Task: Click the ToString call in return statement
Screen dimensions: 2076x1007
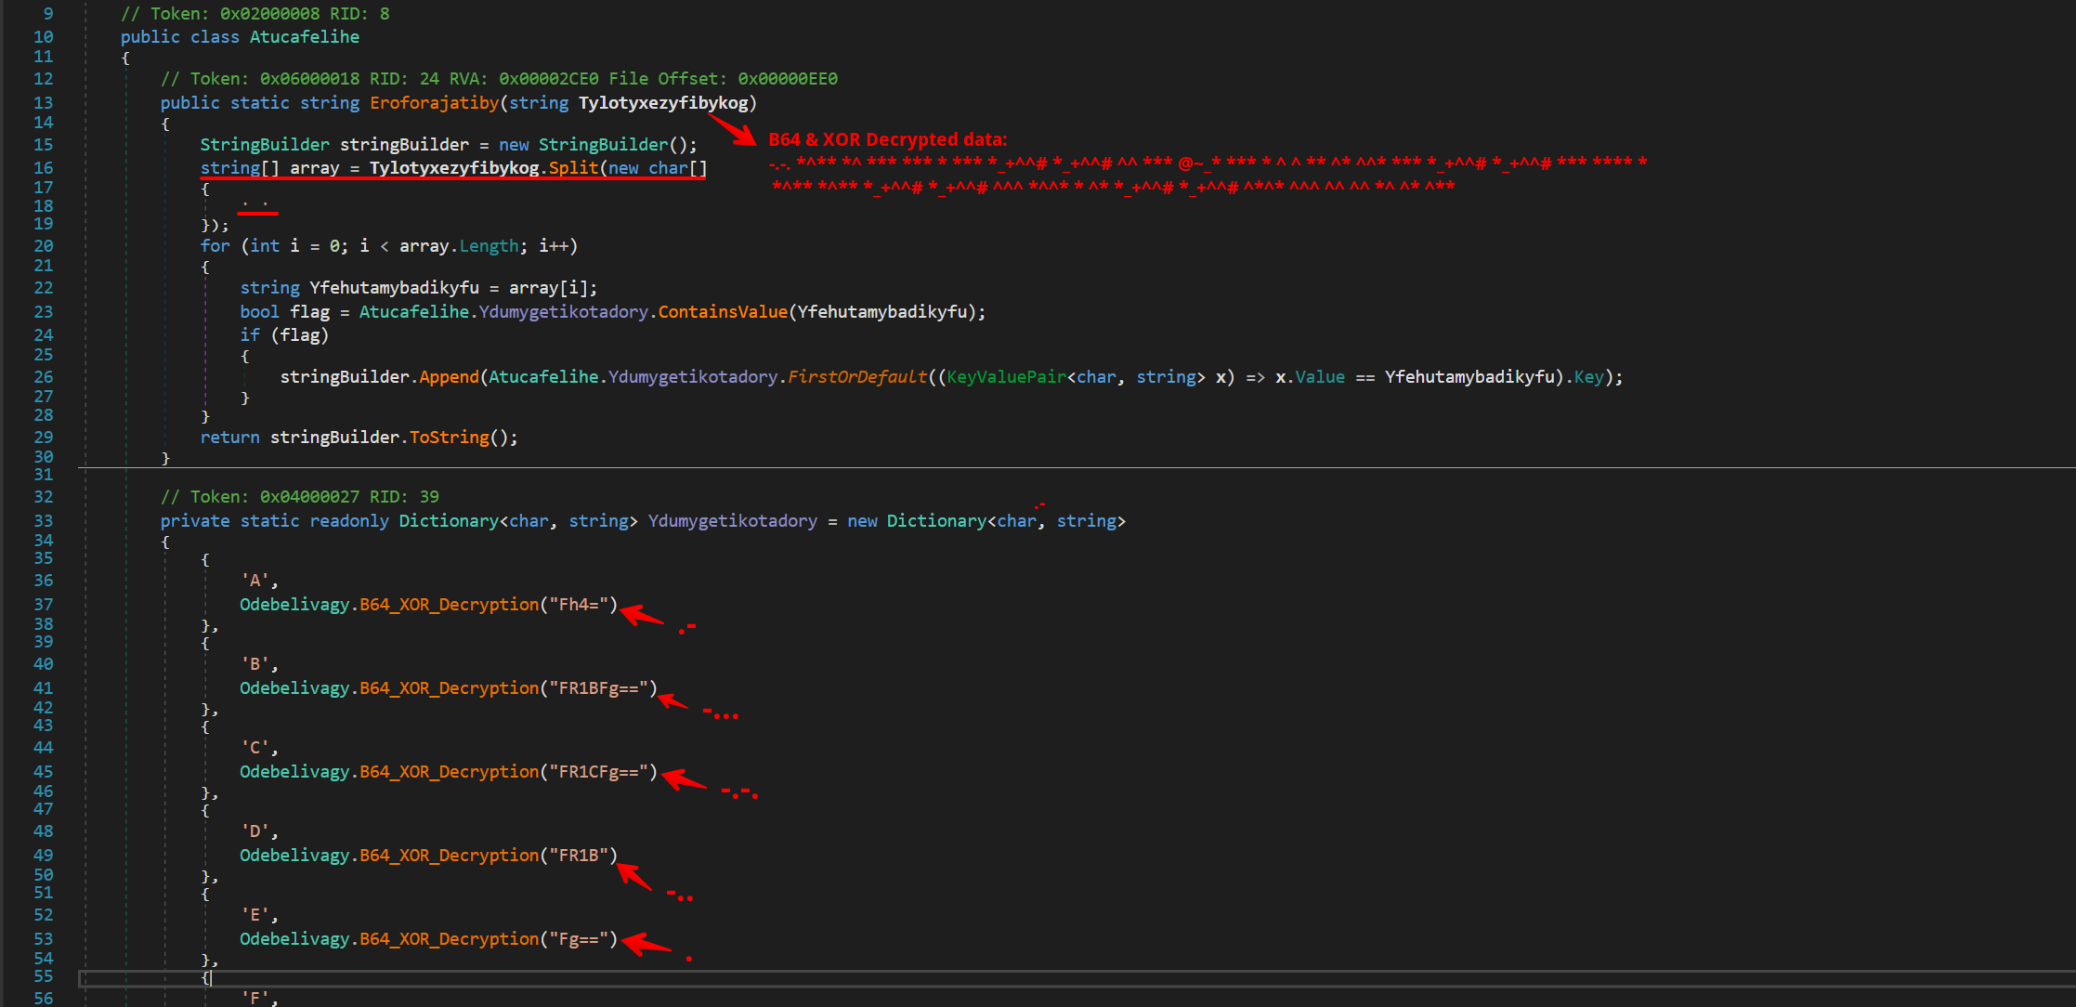Action: 449,438
